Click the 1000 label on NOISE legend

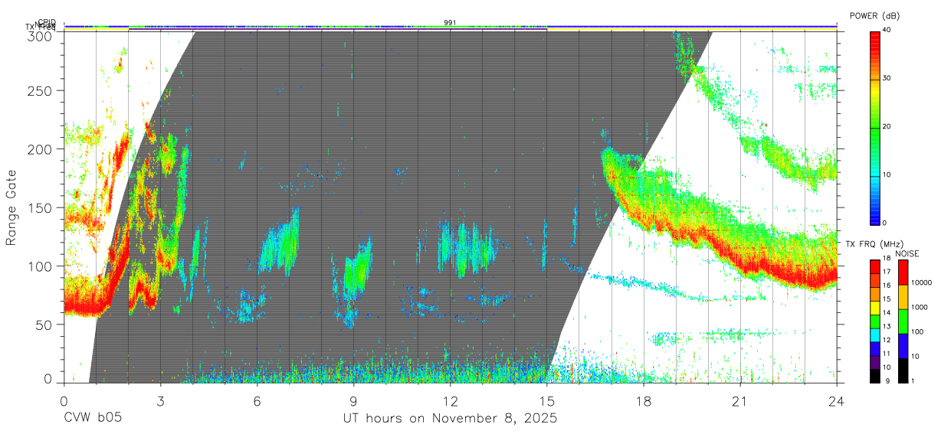(920, 307)
